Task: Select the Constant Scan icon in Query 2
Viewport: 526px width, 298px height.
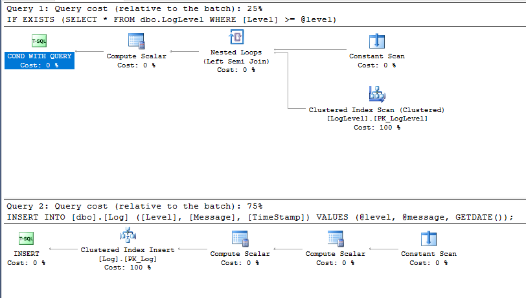Action: click(429, 239)
